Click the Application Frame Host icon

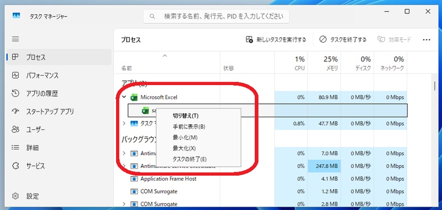134,179
